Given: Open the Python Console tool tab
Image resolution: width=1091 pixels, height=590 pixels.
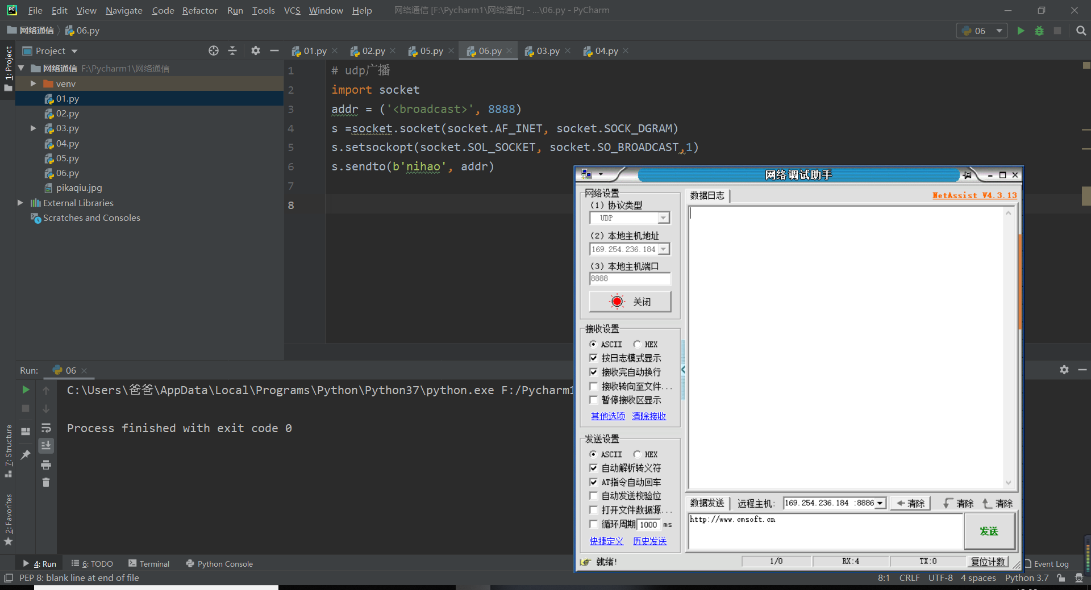Looking at the screenshot, I should pos(219,564).
